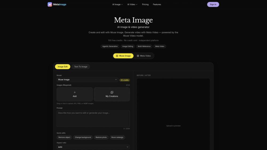Apply the Remove object quick edit
The width and height of the screenshot is (267, 150).
tap(64, 137)
